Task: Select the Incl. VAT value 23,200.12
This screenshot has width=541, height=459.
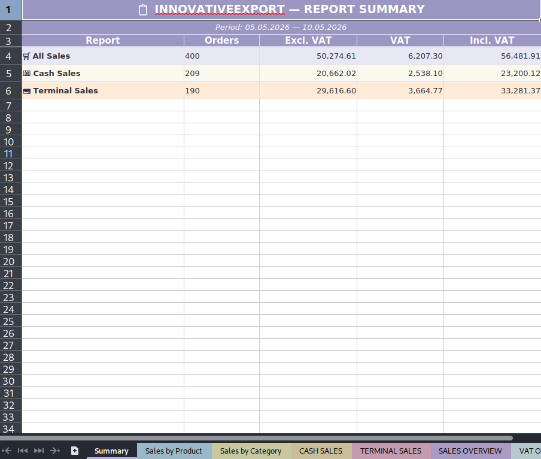Action: click(493, 73)
